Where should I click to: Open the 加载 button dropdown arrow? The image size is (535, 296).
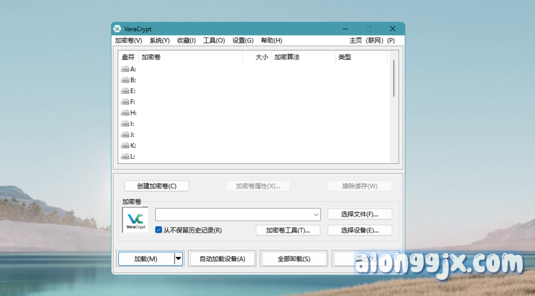(x=178, y=258)
